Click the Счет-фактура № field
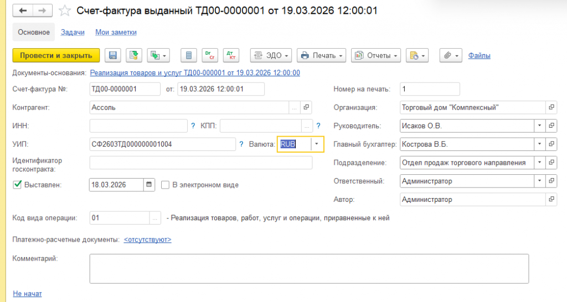Screen dimensions: 567x302 pos(125,89)
